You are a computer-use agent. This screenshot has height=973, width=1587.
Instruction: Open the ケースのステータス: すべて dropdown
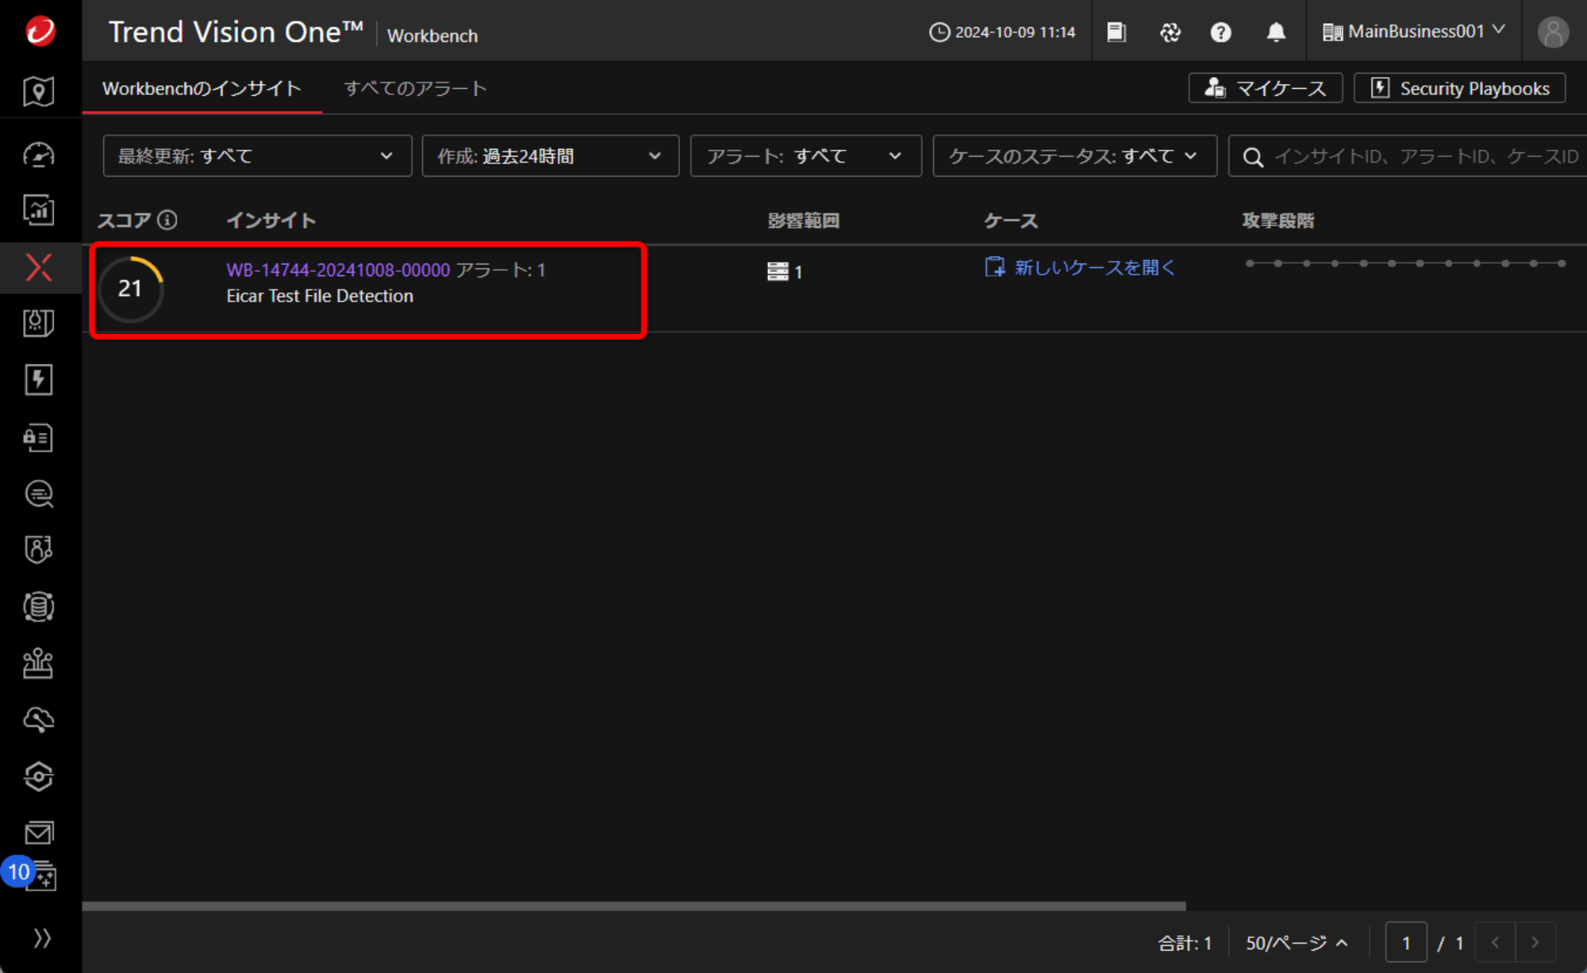click(1074, 155)
